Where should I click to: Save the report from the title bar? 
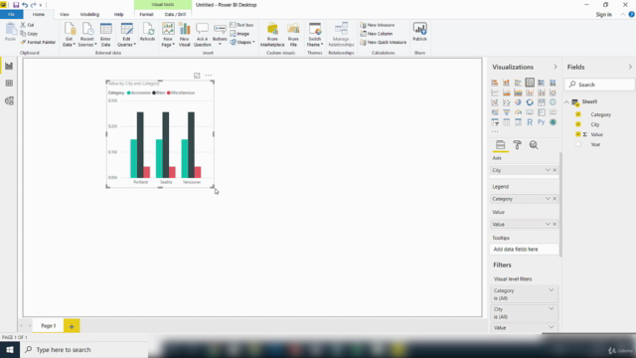(x=16, y=5)
